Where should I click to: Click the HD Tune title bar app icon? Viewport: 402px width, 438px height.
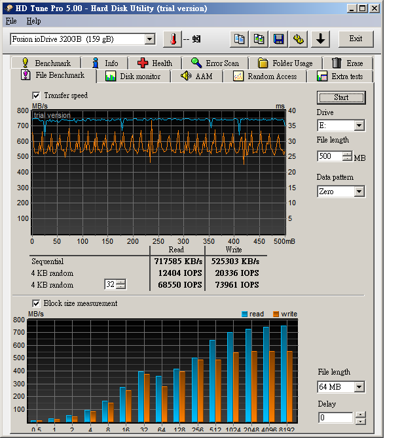point(9,8)
